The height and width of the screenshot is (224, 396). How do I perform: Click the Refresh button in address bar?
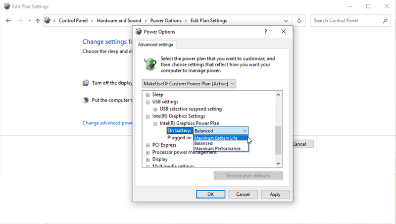299,21
